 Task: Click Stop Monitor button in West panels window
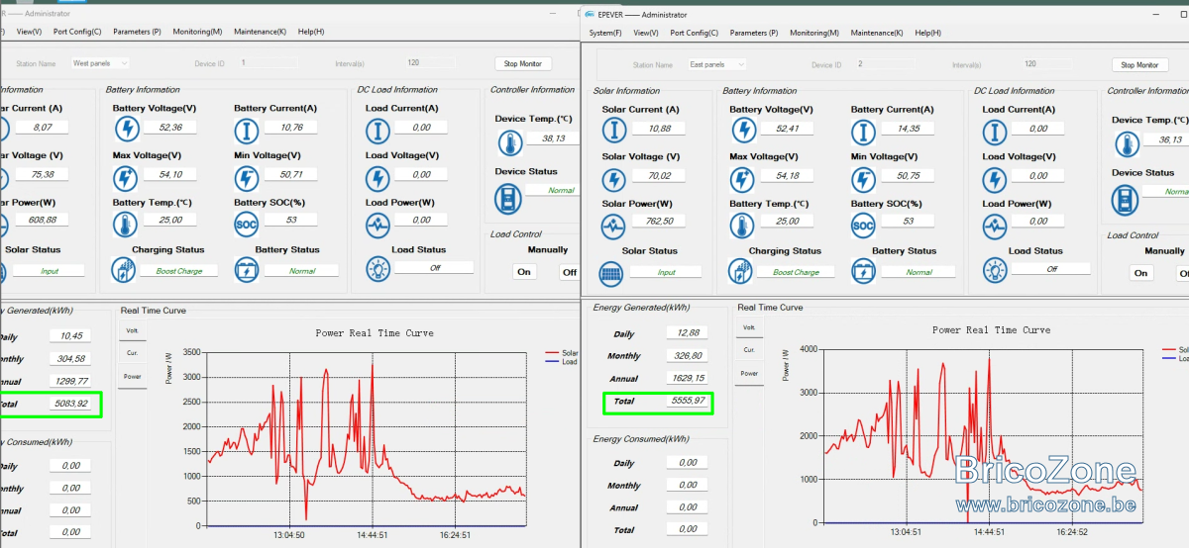pyautogui.click(x=523, y=63)
